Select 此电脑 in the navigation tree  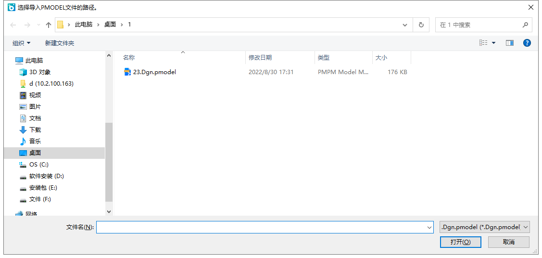click(34, 61)
